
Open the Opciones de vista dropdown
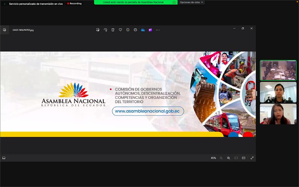click(191, 2)
